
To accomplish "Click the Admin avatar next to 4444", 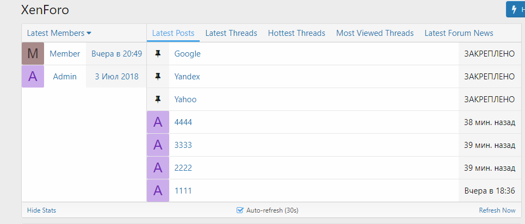I will 158,122.
